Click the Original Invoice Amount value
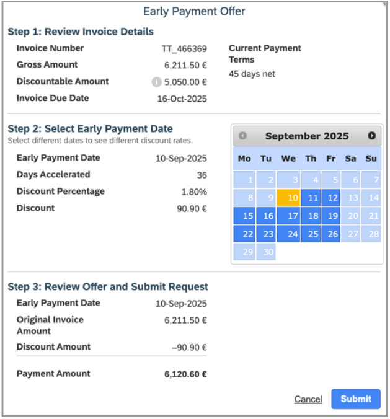 pos(185,320)
